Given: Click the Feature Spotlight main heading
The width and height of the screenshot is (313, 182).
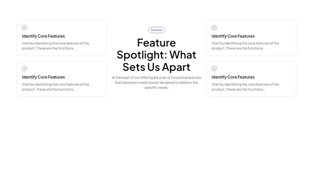Looking at the screenshot, I should [156, 55].
